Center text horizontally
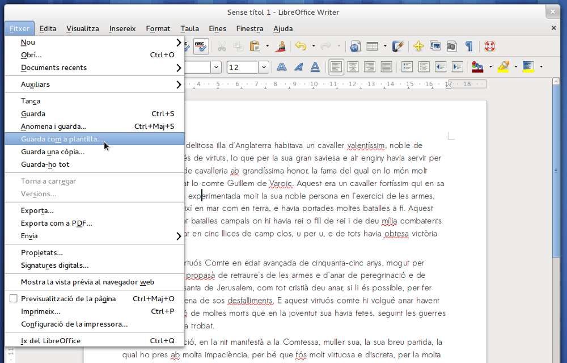The image size is (567, 363). coord(353,67)
